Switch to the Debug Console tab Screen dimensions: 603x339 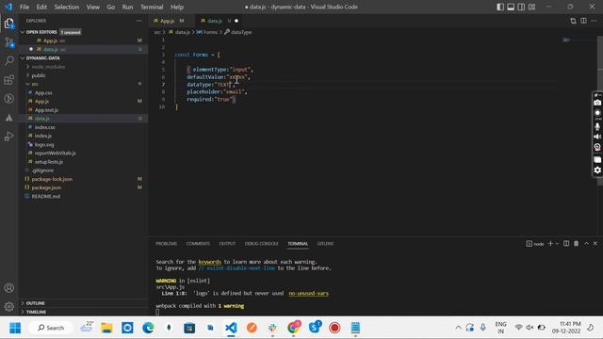tap(261, 244)
